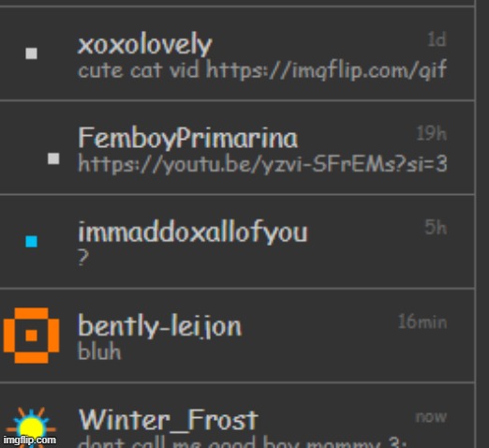
Task: Click the blue square avatar beside immaddoxallofyou
Action: [31, 242]
